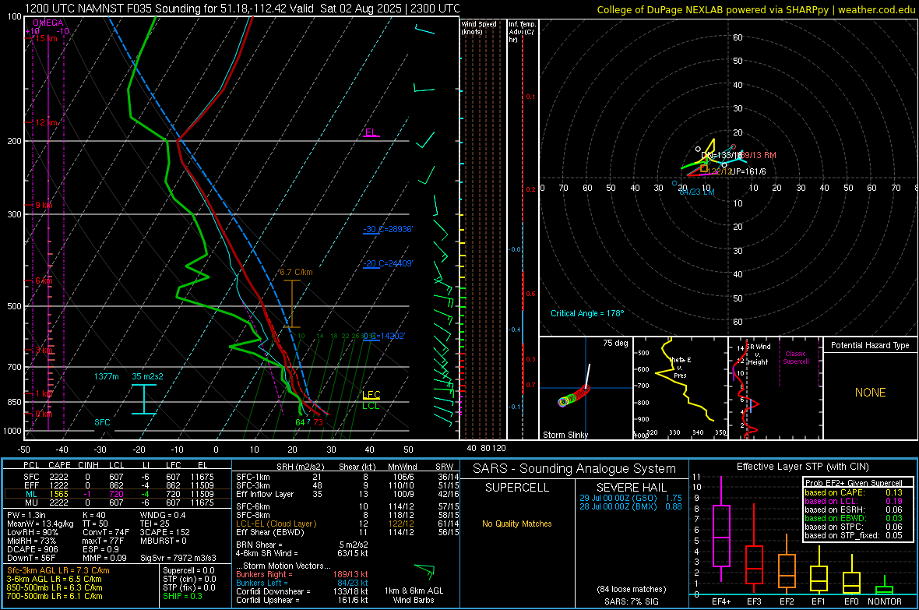Click the SARS: 7% SIG summary
Image resolution: width=919 pixels, height=610 pixels.
point(631,601)
